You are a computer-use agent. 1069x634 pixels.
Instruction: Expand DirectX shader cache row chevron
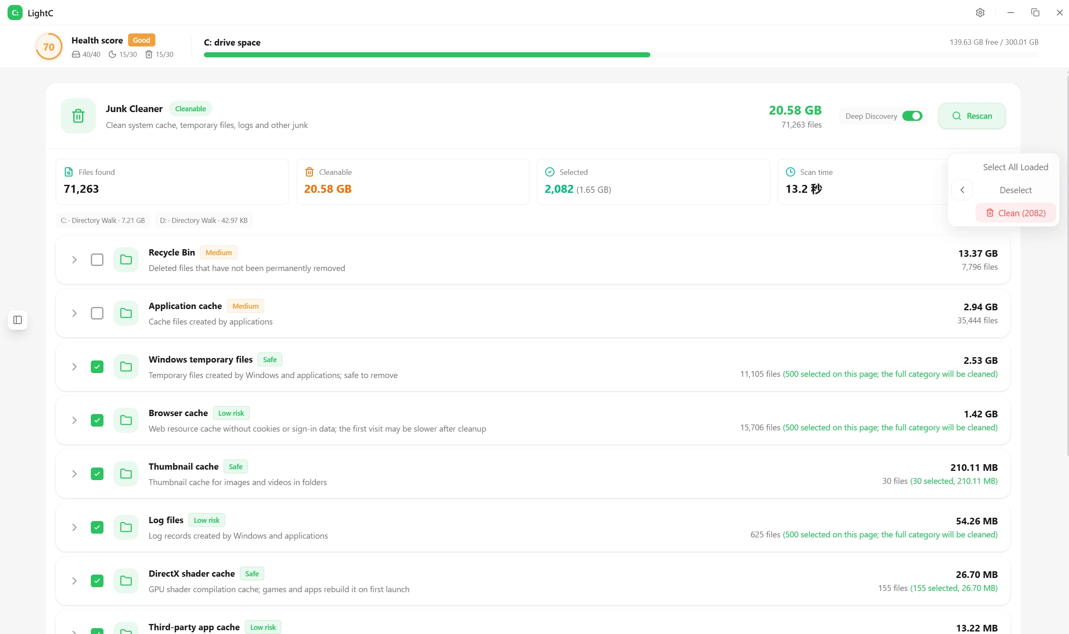75,580
